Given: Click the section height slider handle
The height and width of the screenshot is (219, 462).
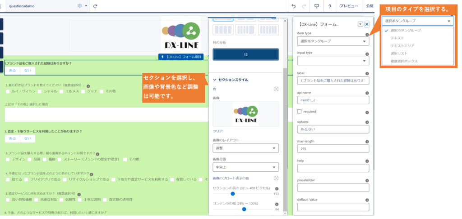Looking at the screenshot, I should click(233, 194).
